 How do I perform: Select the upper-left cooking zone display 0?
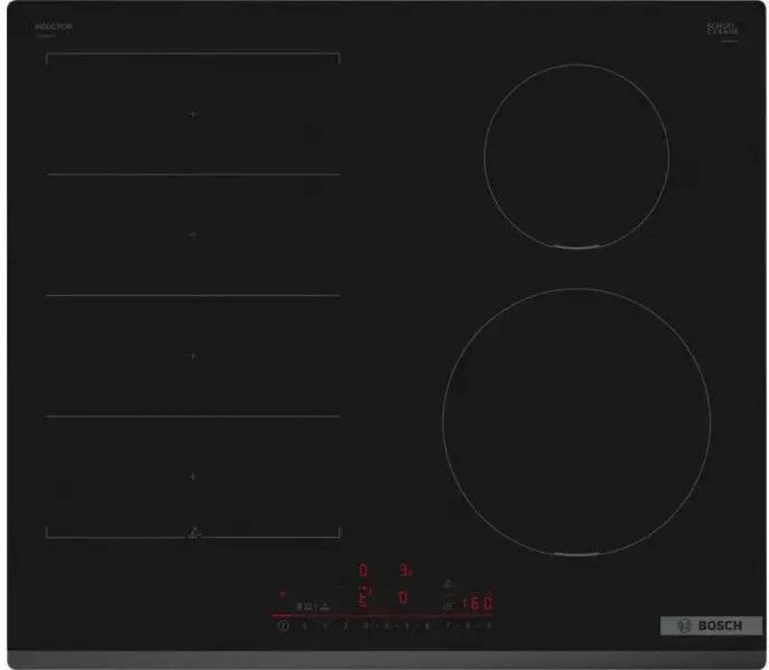click(363, 571)
